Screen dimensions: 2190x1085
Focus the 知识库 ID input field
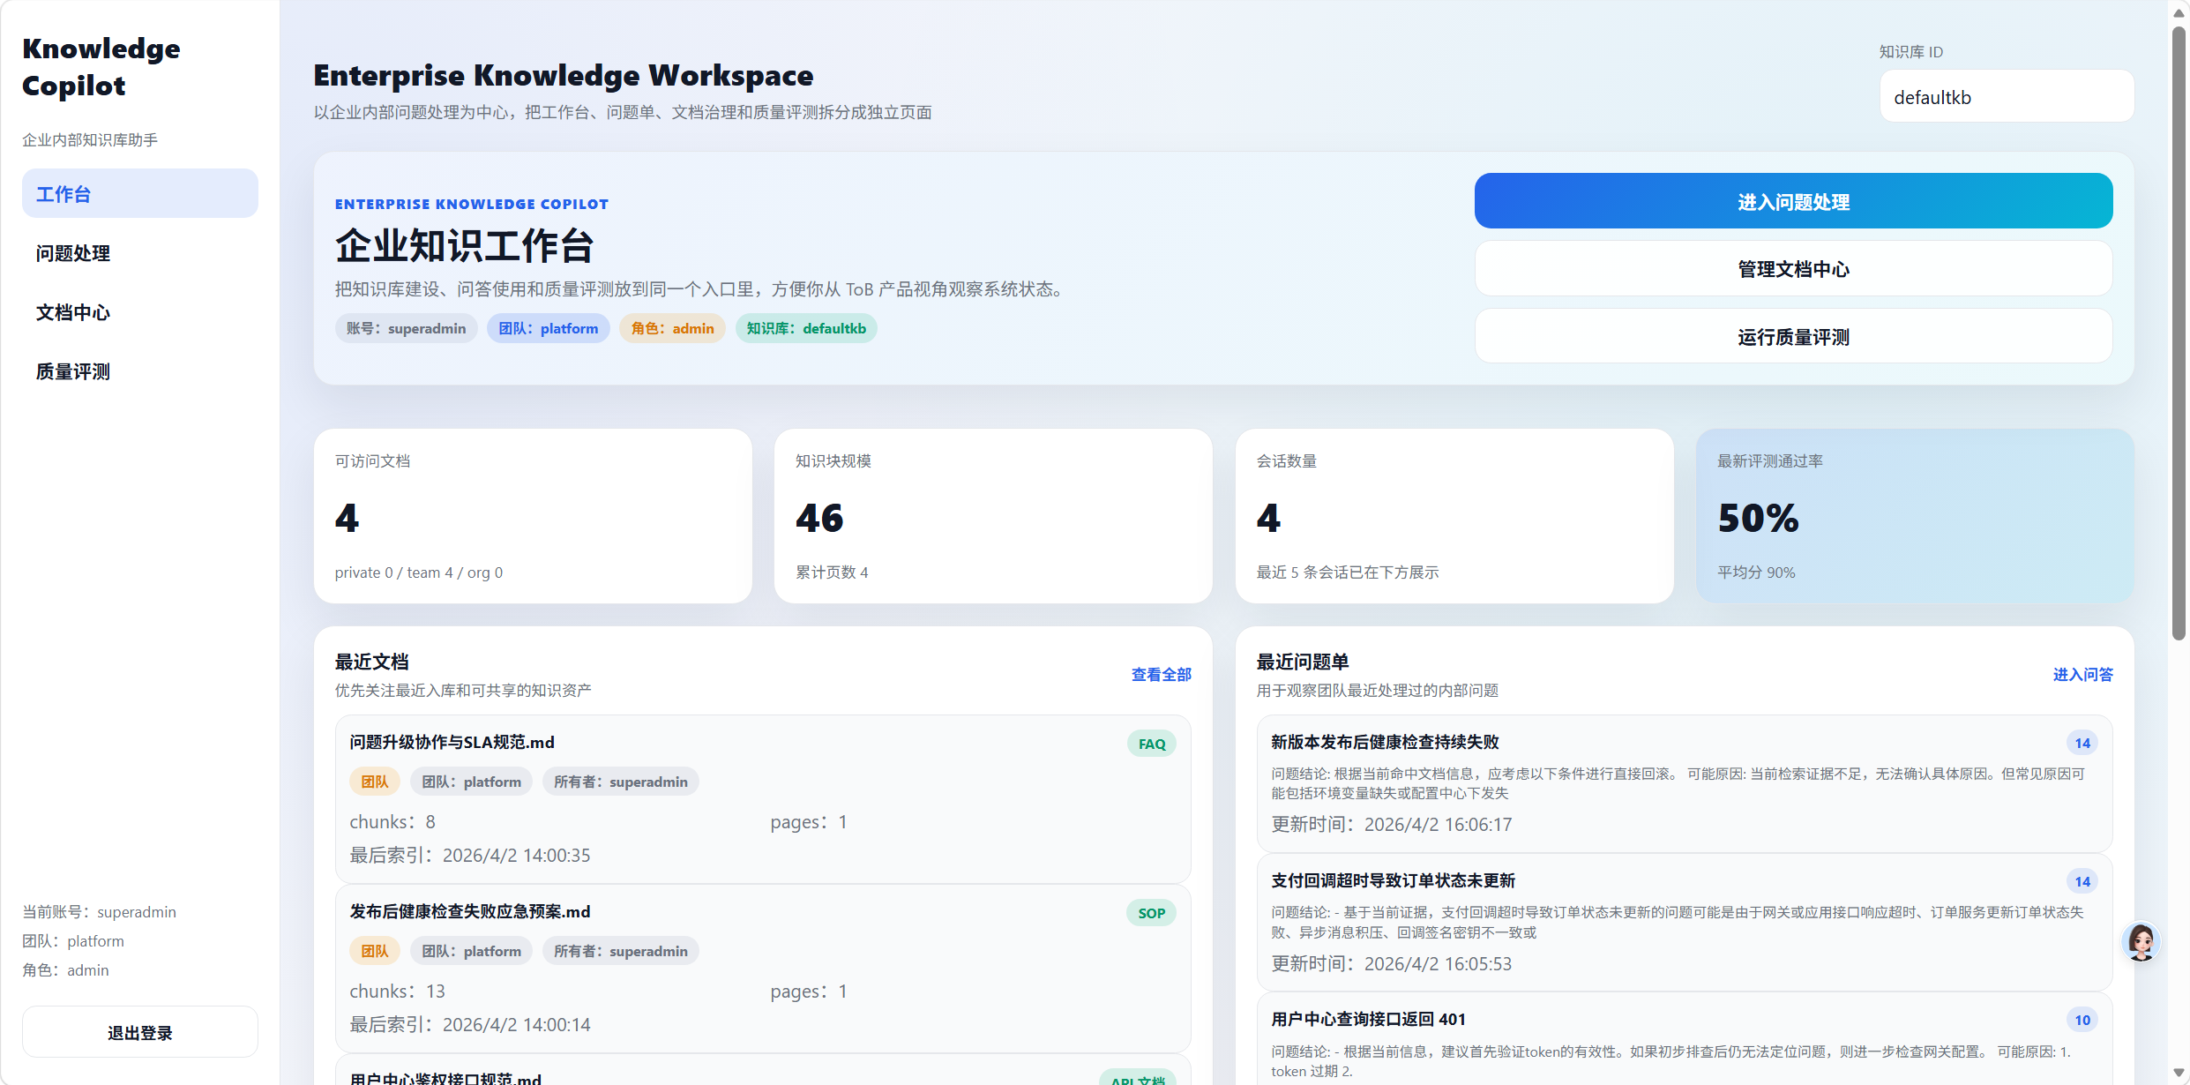tap(2007, 96)
